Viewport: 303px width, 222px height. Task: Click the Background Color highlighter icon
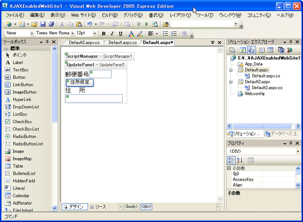(x=140, y=34)
